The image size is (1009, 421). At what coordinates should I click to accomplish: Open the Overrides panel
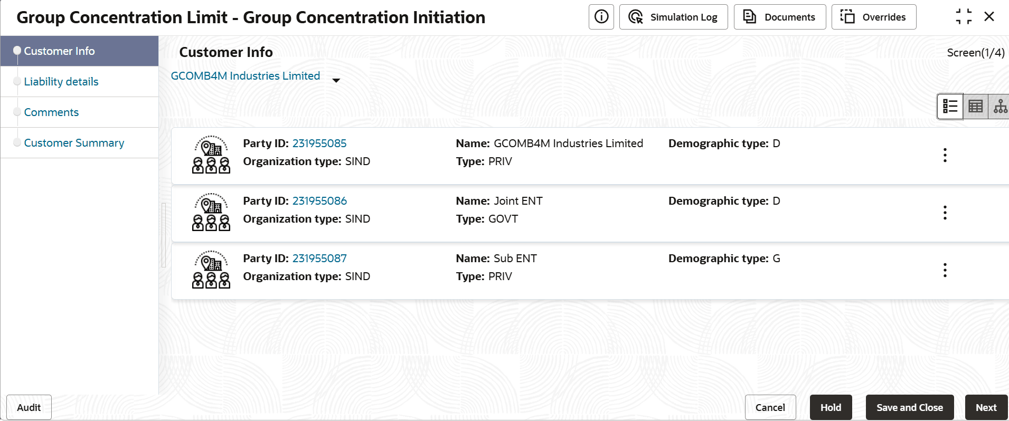[873, 17]
